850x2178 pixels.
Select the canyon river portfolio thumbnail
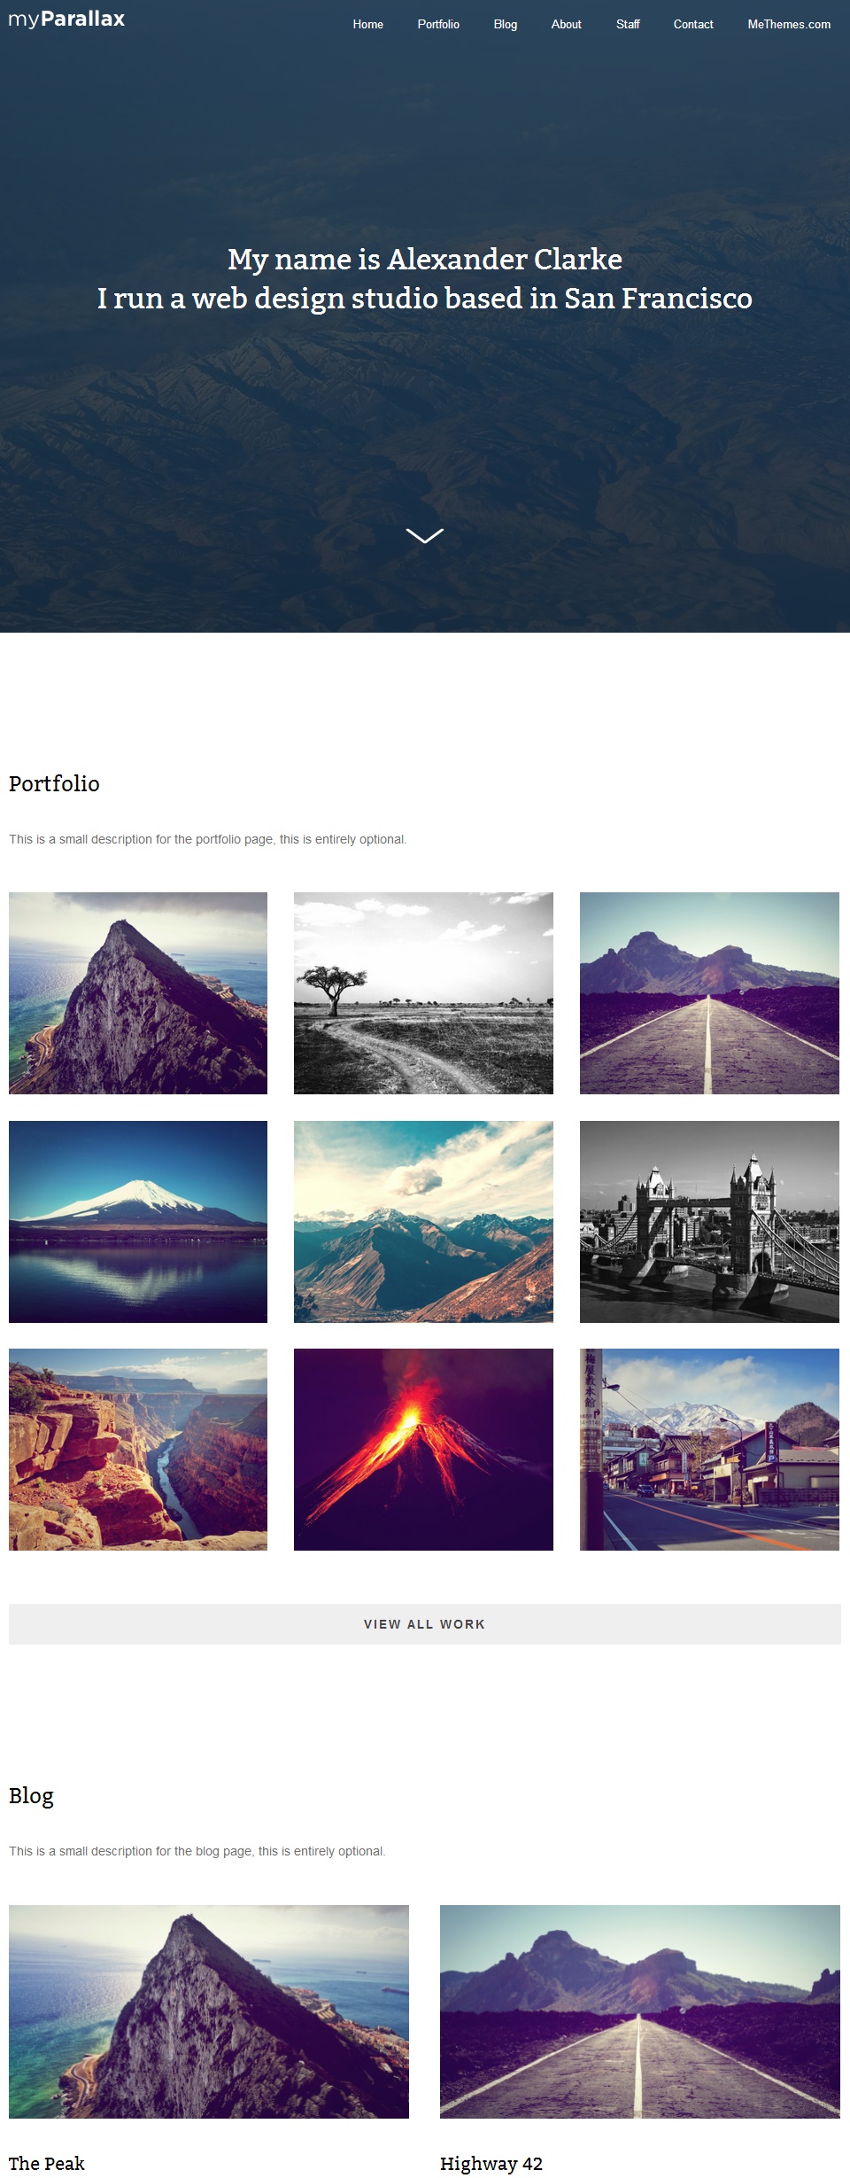point(138,1450)
